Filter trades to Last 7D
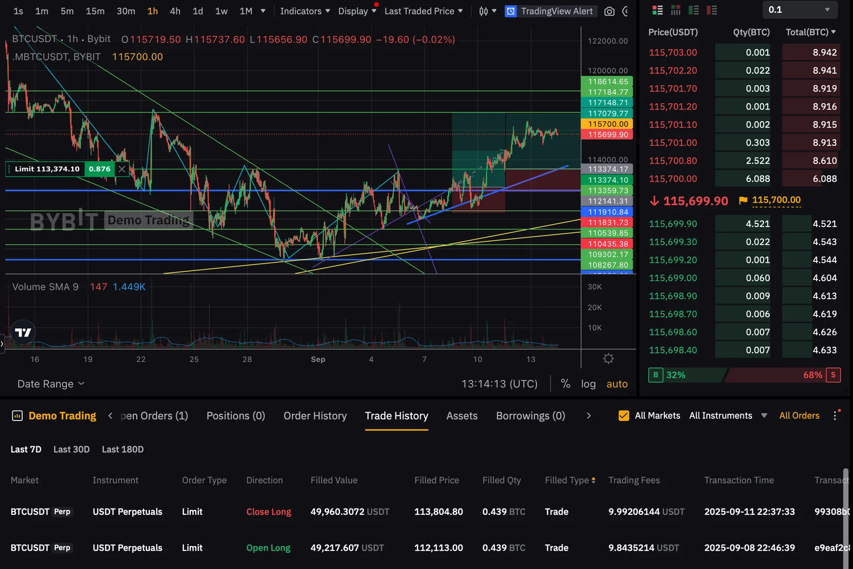Screen dimensions: 853x569 click(26, 449)
